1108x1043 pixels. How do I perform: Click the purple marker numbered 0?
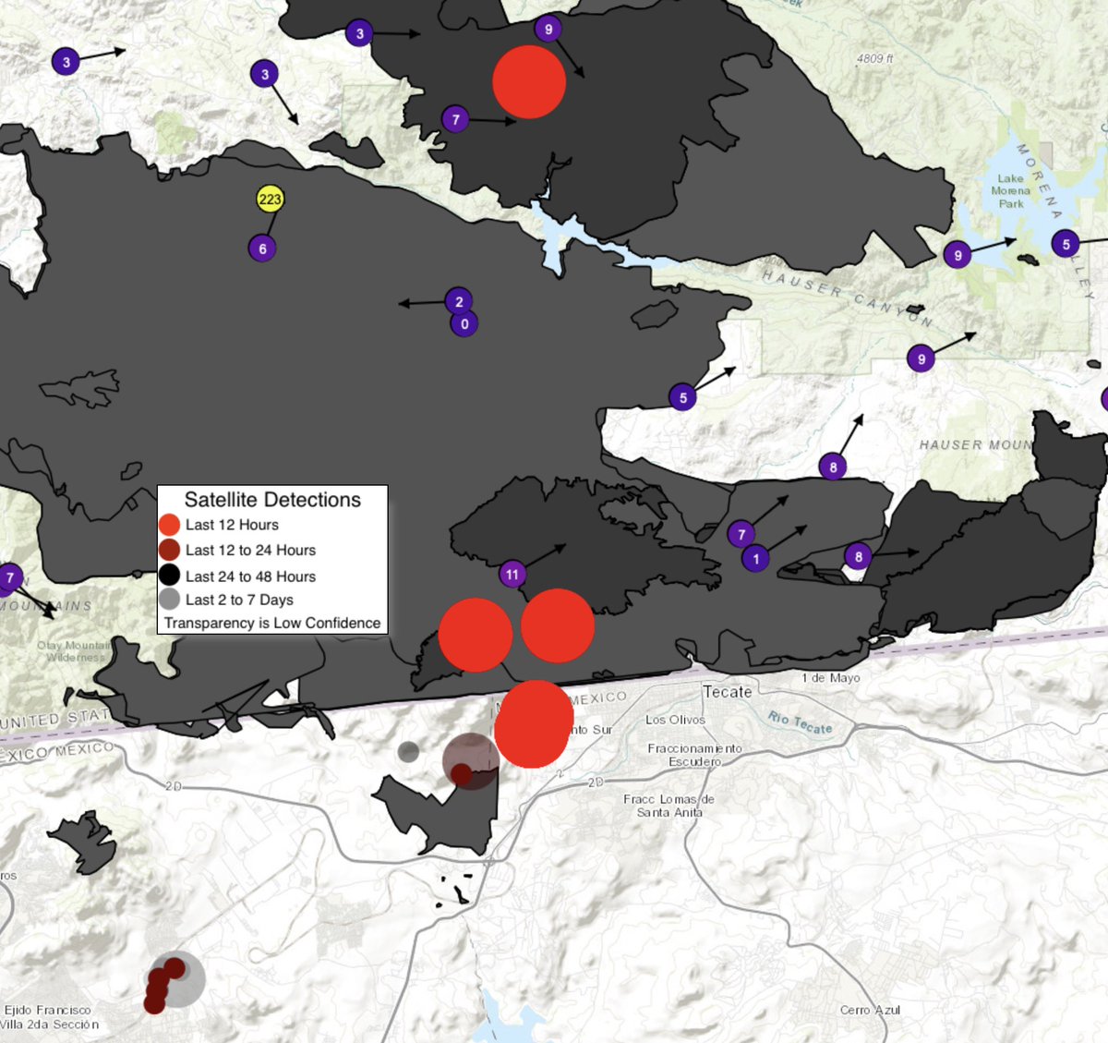pyautogui.click(x=464, y=323)
